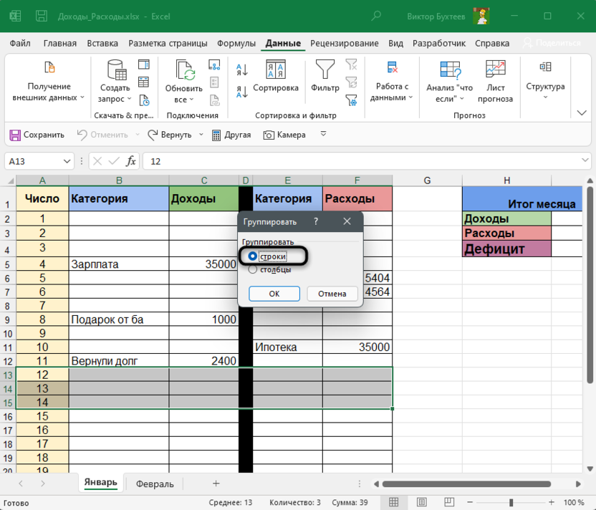Viewport: 596px width, 510px height.
Task: Click the Refresh All icon
Action: (x=185, y=70)
